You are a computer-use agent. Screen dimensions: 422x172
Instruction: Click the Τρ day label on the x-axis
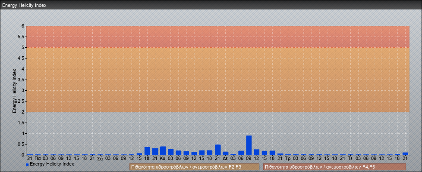pos(288,159)
